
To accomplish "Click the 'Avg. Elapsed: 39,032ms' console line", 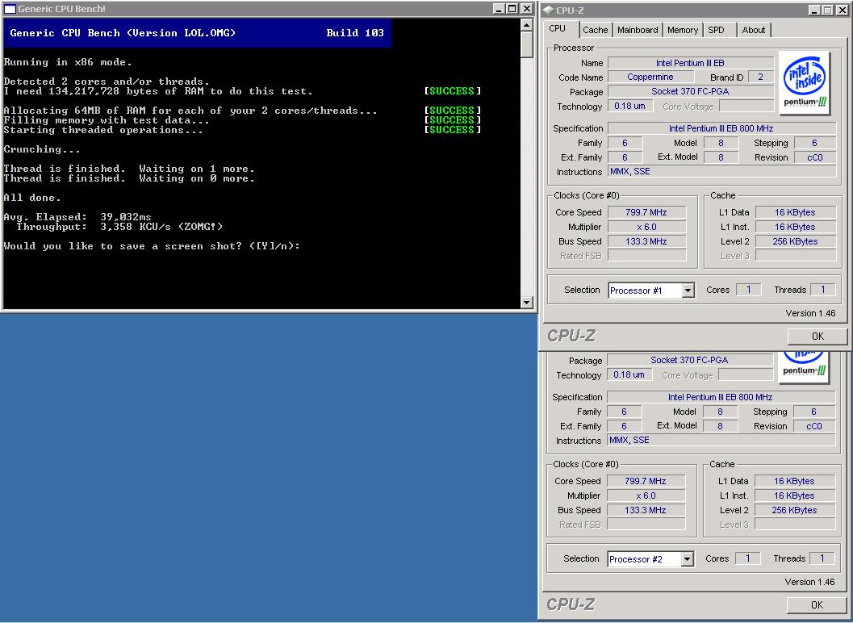I will [x=77, y=216].
